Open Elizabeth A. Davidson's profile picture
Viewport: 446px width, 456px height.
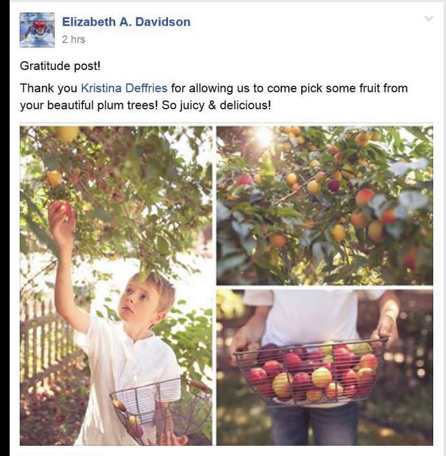click(37, 30)
